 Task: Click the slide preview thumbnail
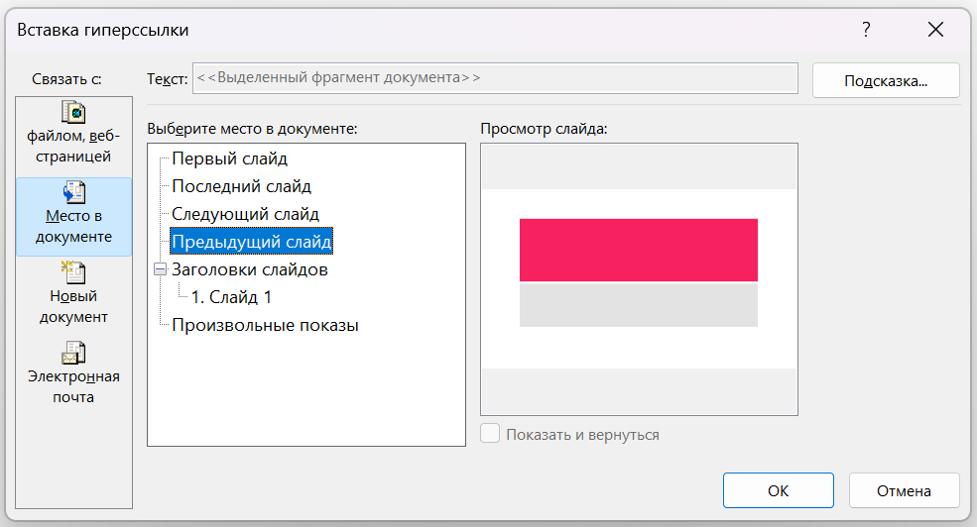(639, 278)
